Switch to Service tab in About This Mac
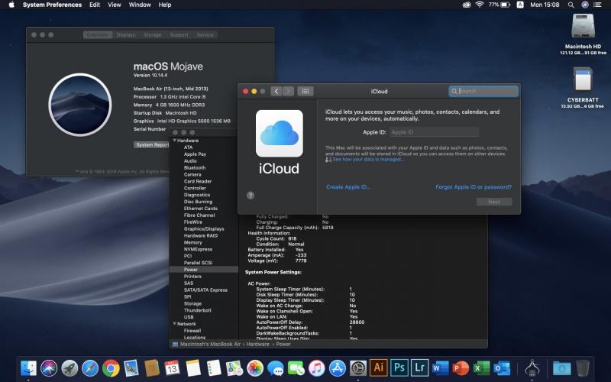 pos(205,34)
